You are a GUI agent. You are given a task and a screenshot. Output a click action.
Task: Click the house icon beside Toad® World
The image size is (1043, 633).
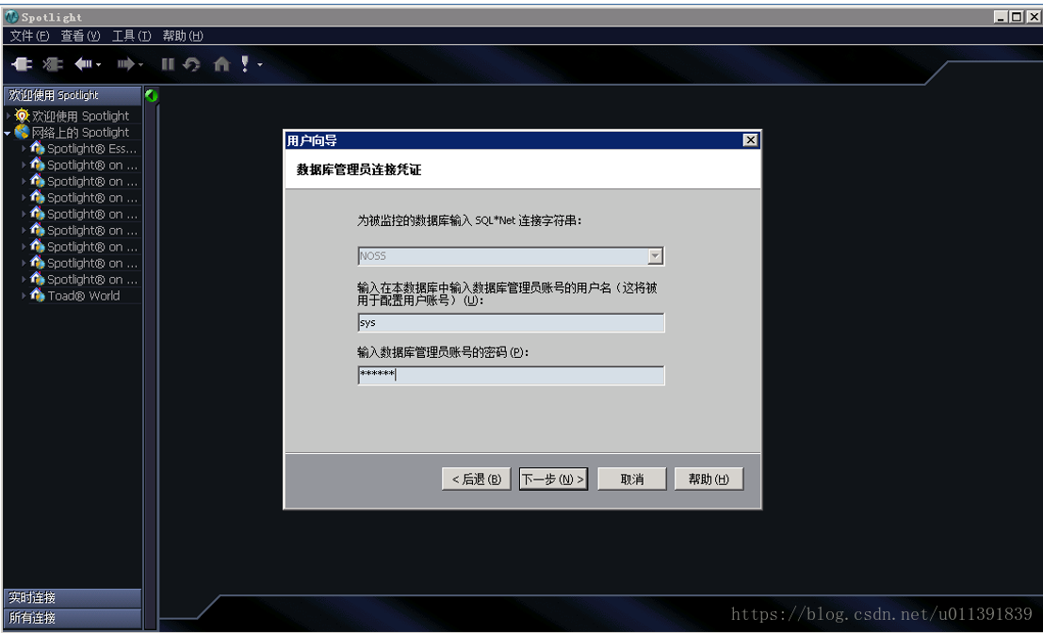pyautogui.click(x=38, y=295)
